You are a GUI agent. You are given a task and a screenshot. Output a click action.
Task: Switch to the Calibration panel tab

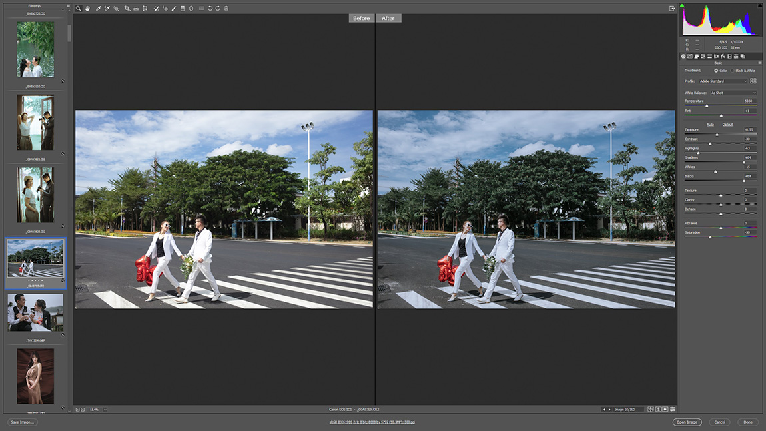729,56
